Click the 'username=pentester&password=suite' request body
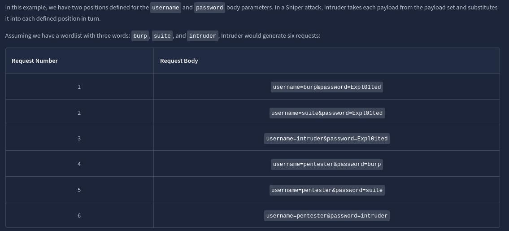Viewport: 509px width, 231px height. (326, 190)
